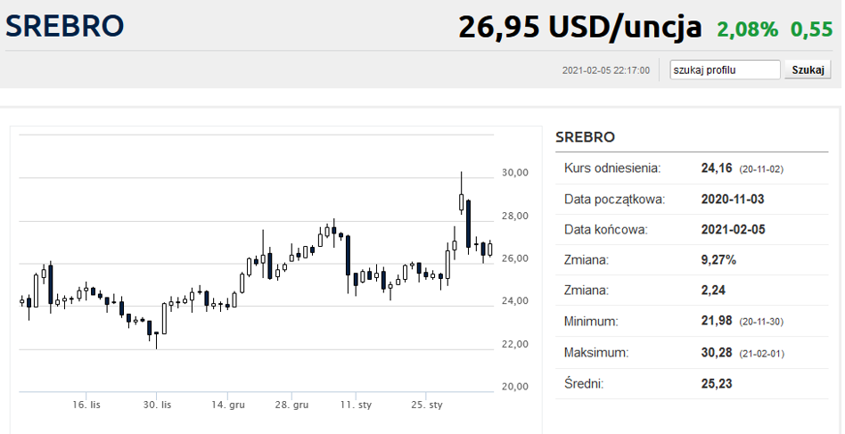
Task: Click the Średni value 25,23
Action: pos(717,383)
